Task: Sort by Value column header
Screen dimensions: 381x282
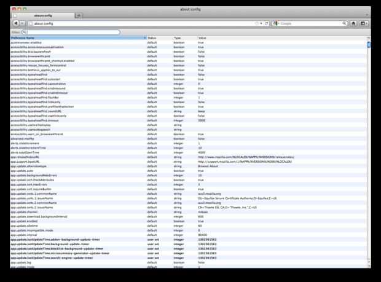Action: tap(282, 38)
